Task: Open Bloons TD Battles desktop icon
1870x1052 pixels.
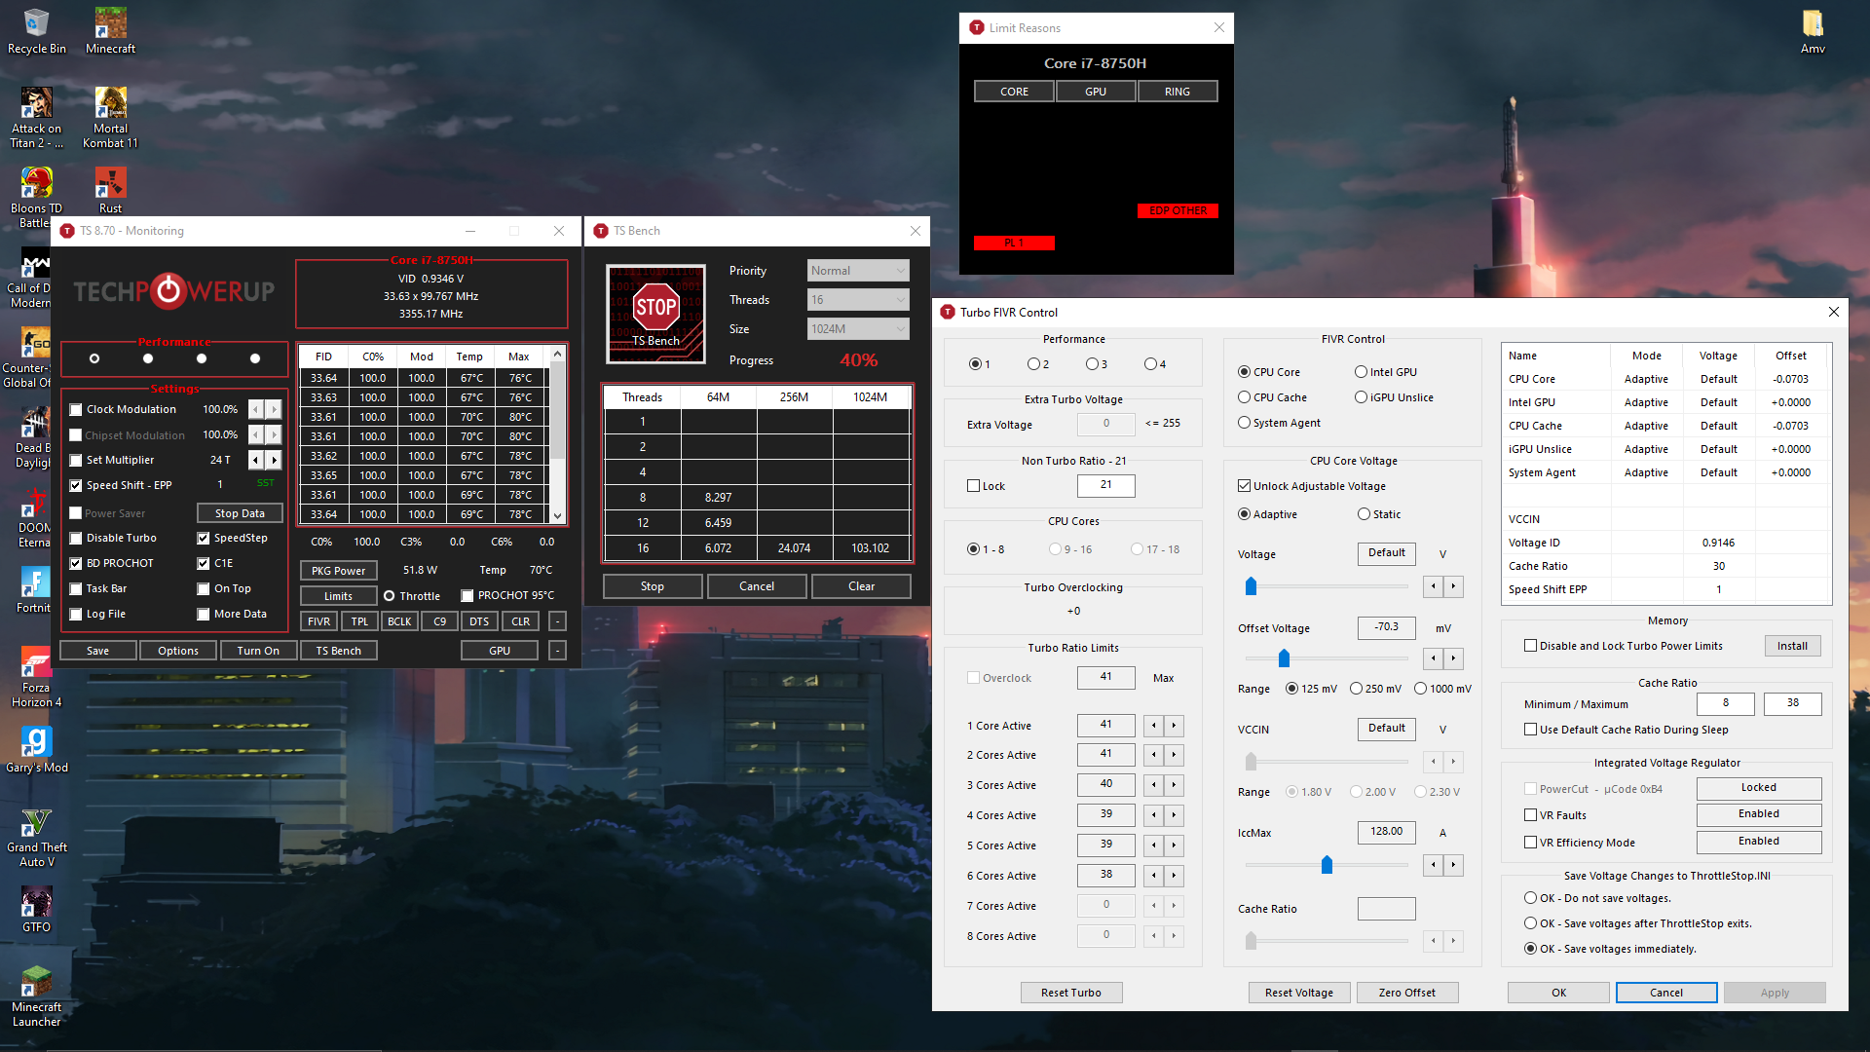Action: coord(36,198)
